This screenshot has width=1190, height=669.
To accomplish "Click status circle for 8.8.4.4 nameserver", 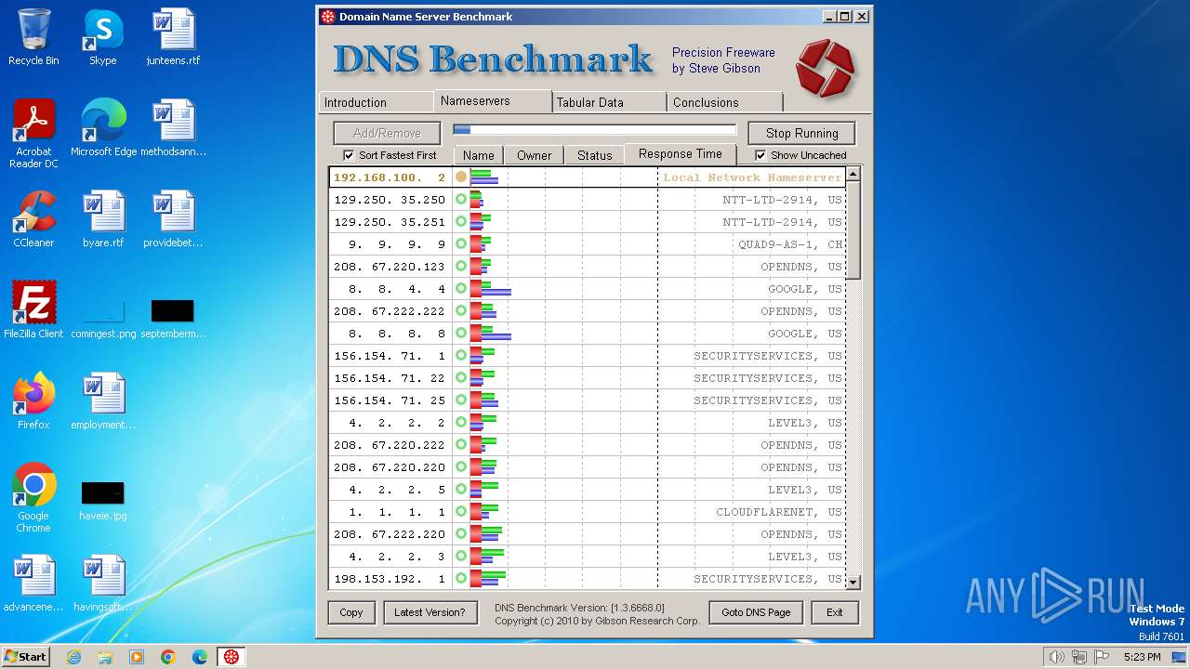I will coord(461,288).
